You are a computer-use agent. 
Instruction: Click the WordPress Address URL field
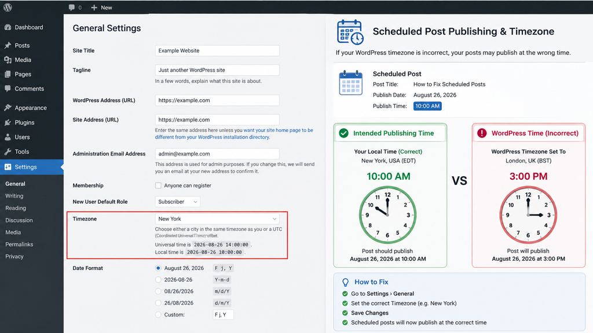tap(217, 101)
